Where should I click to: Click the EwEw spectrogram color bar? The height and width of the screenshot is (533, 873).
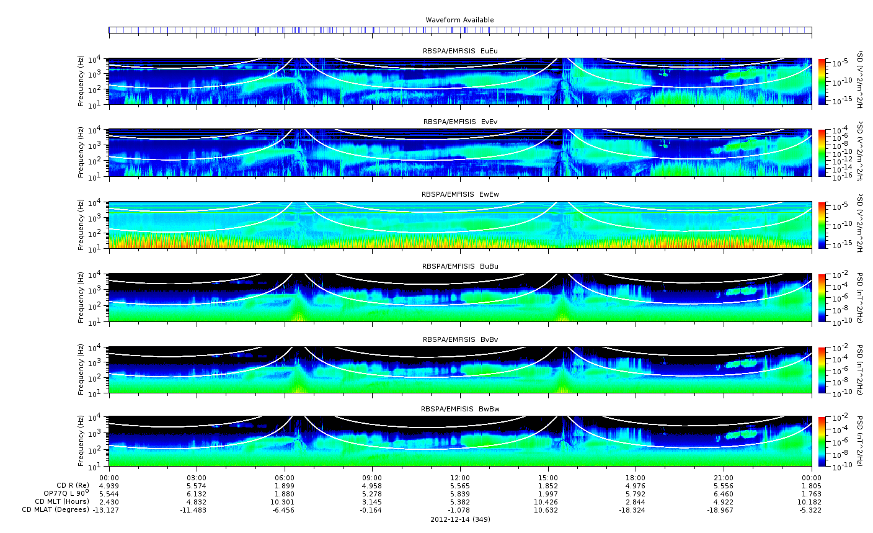pos(822,225)
